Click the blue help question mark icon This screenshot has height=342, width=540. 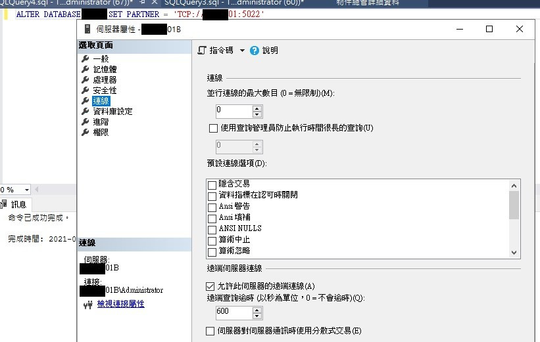(x=255, y=51)
